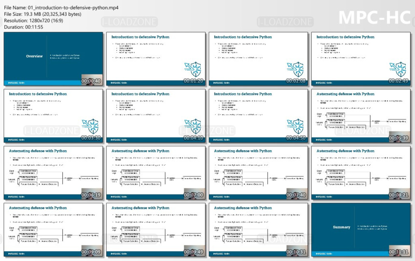Click the MPC-HC logo text
Screen dimensions: 415x261
[x=375, y=18]
